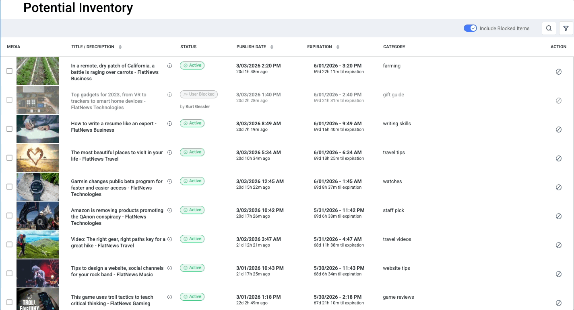Toggle Include Blocked Items switch
The width and height of the screenshot is (574, 310).
[x=470, y=29]
